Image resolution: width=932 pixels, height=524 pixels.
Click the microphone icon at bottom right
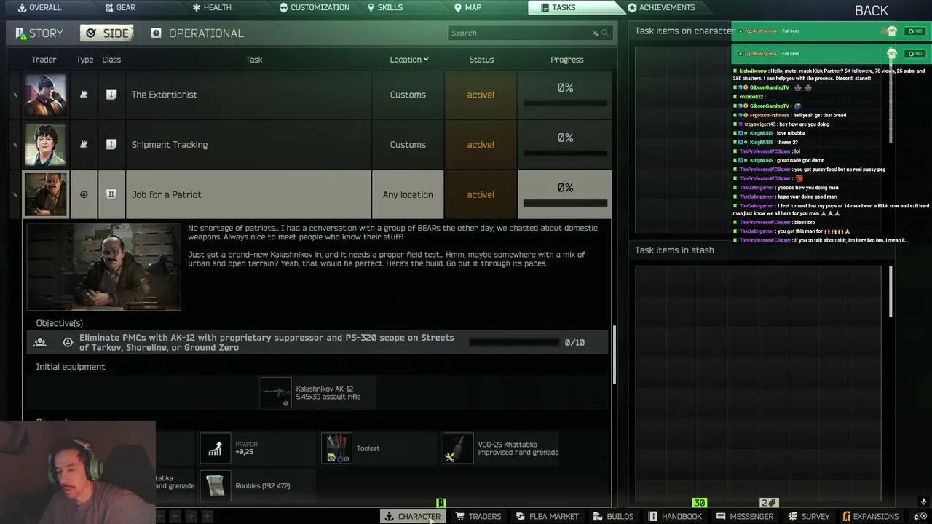(923, 502)
